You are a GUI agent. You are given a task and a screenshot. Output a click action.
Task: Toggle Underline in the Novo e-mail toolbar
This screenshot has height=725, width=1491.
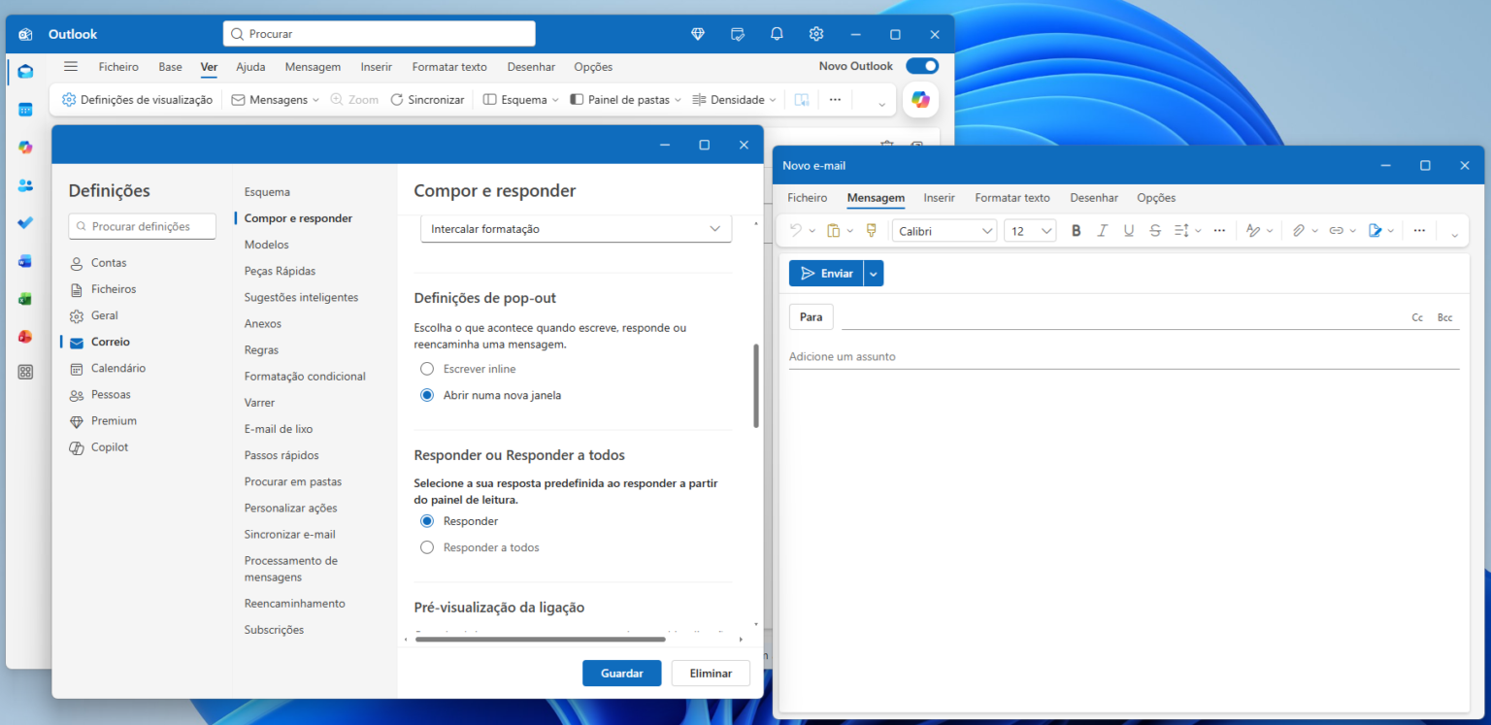pyautogui.click(x=1128, y=231)
